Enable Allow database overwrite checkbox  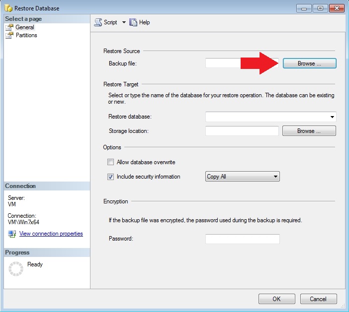click(110, 162)
